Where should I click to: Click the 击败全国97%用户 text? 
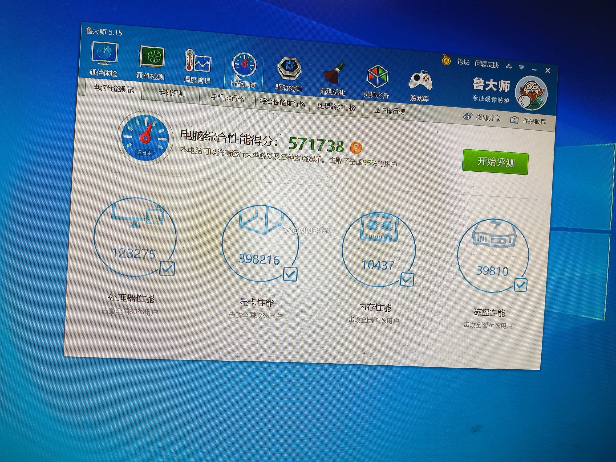tap(255, 315)
